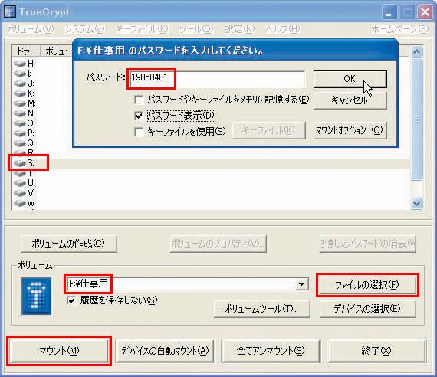The image size is (437, 377).
Task: Select drive M: in the drive list
Action: (25, 103)
